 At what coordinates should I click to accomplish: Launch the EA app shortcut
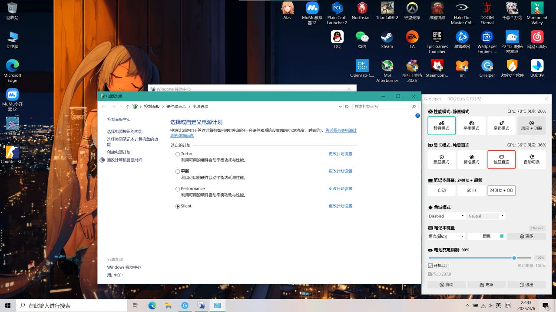(x=412, y=39)
